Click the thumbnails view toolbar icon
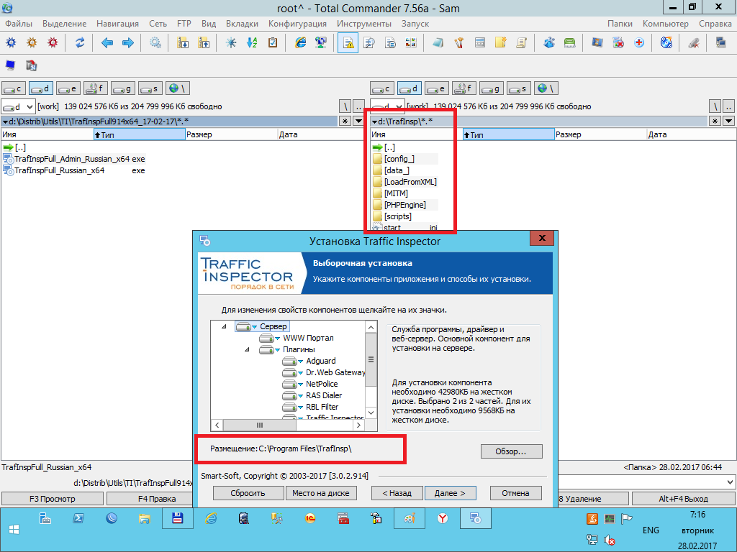This screenshot has height=552, width=737. (411, 42)
